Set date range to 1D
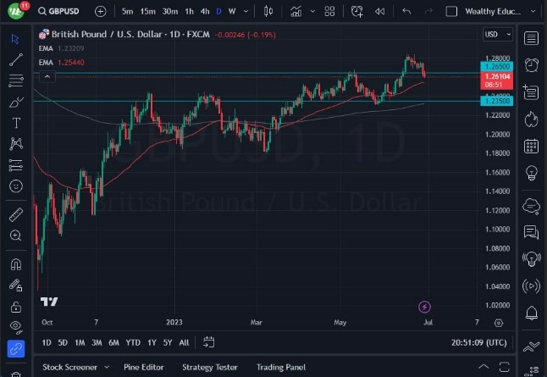The width and height of the screenshot is (547, 377). (x=47, y=343)
